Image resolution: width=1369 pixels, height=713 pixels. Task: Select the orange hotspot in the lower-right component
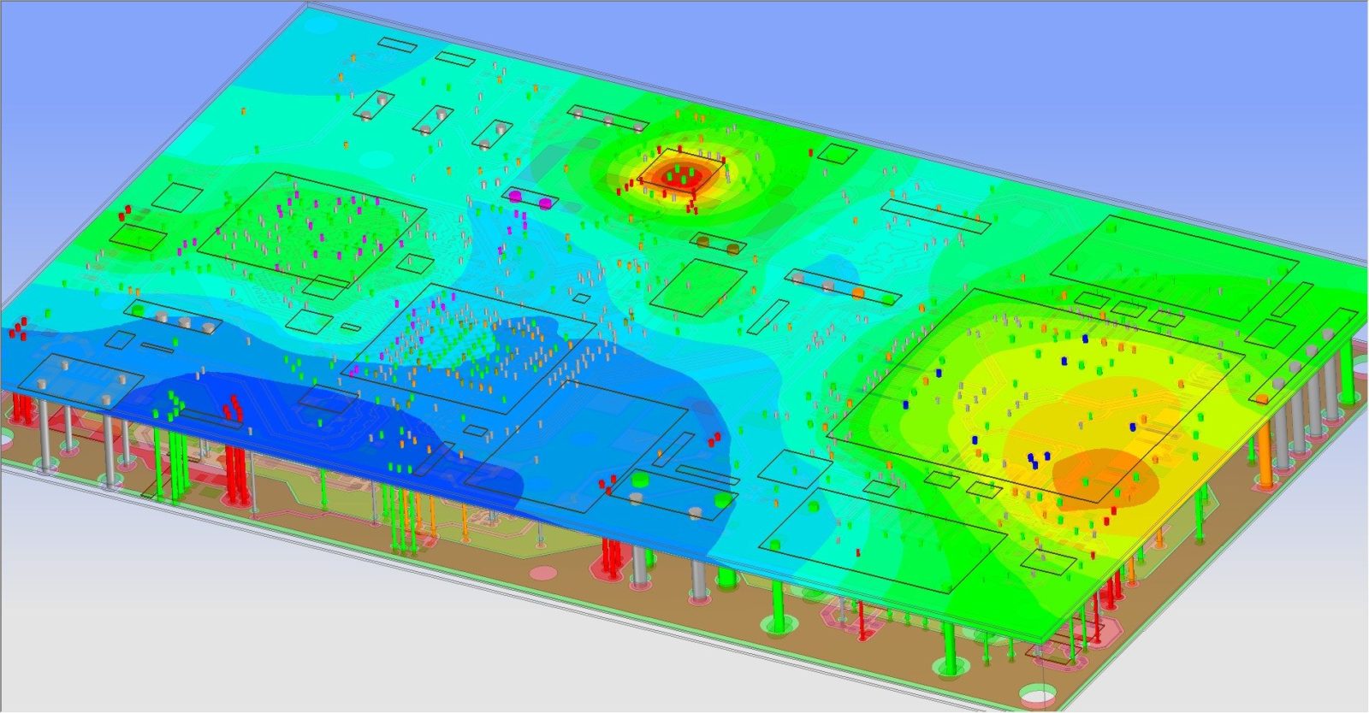pos(1104,477)
